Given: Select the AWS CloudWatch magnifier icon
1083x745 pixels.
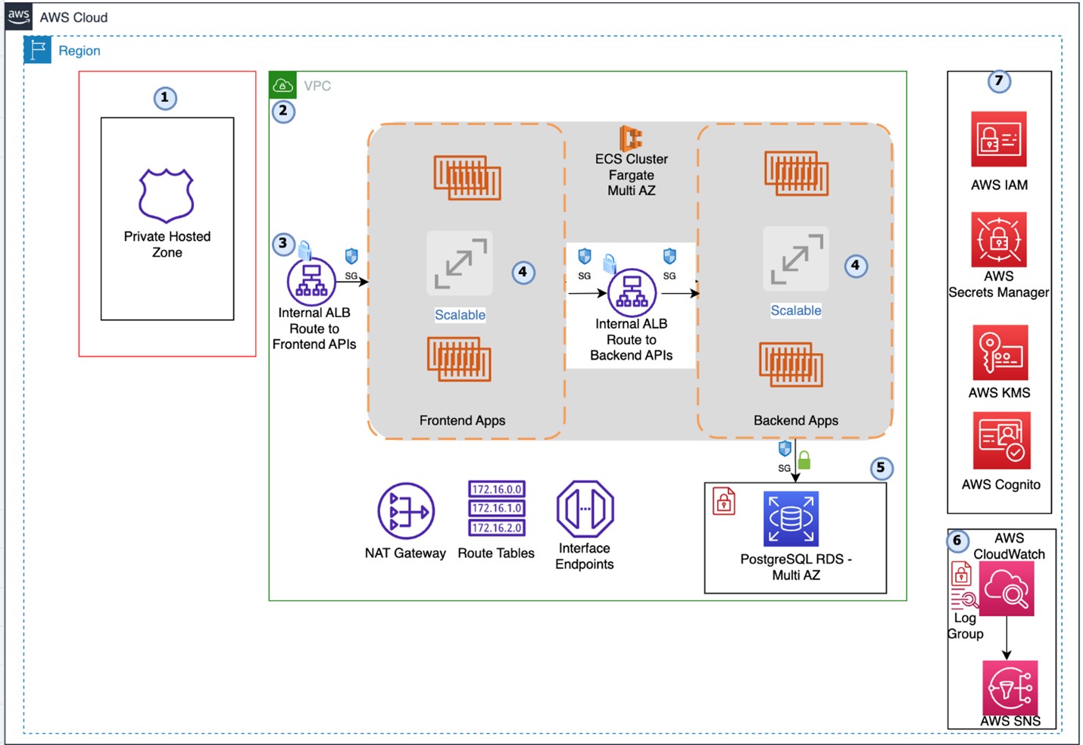Looking at the screenshot, I should click(1007, 590).
